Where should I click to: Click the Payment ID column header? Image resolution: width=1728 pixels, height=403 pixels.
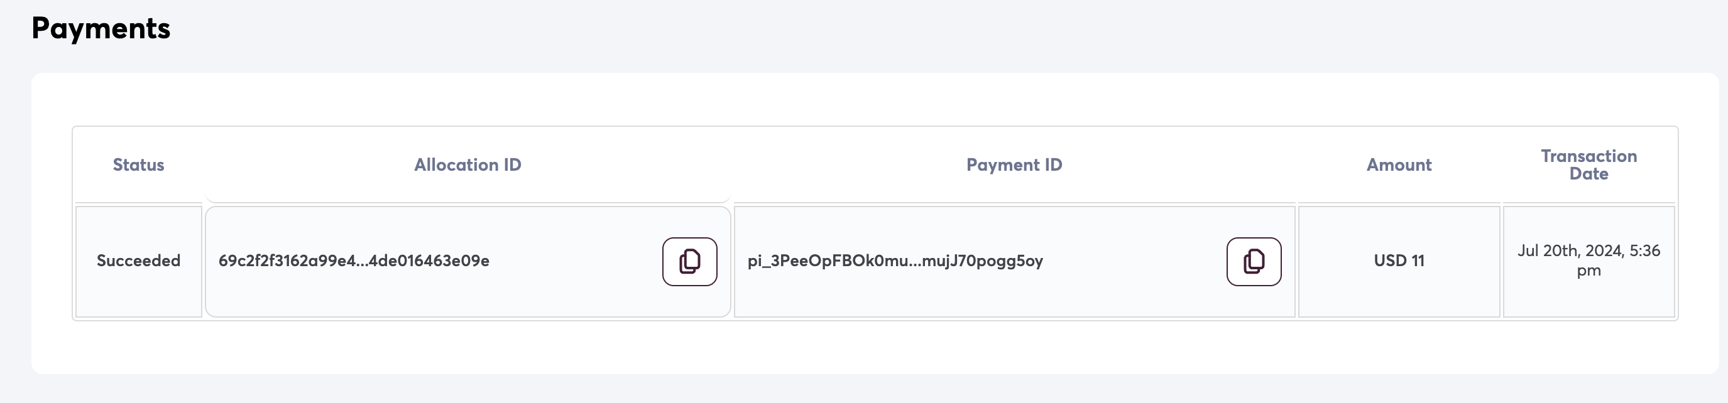(1014, 165)
